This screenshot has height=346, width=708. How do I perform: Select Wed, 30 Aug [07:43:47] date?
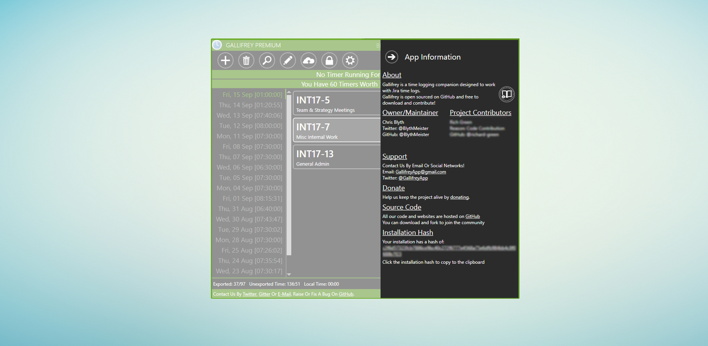[x=249, y=219]
